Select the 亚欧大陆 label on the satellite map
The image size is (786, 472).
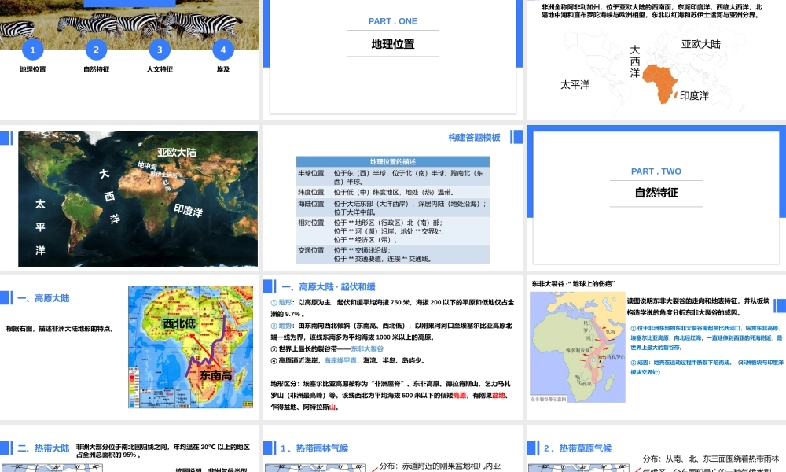[177, 152]
